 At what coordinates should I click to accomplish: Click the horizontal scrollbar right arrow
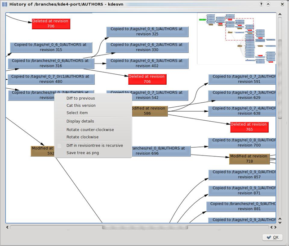click(x=274, y=227)
